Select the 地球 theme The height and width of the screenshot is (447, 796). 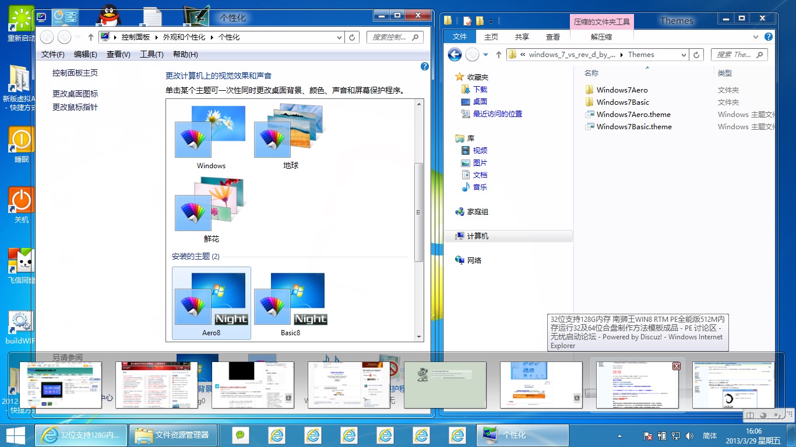coord(290,136)
